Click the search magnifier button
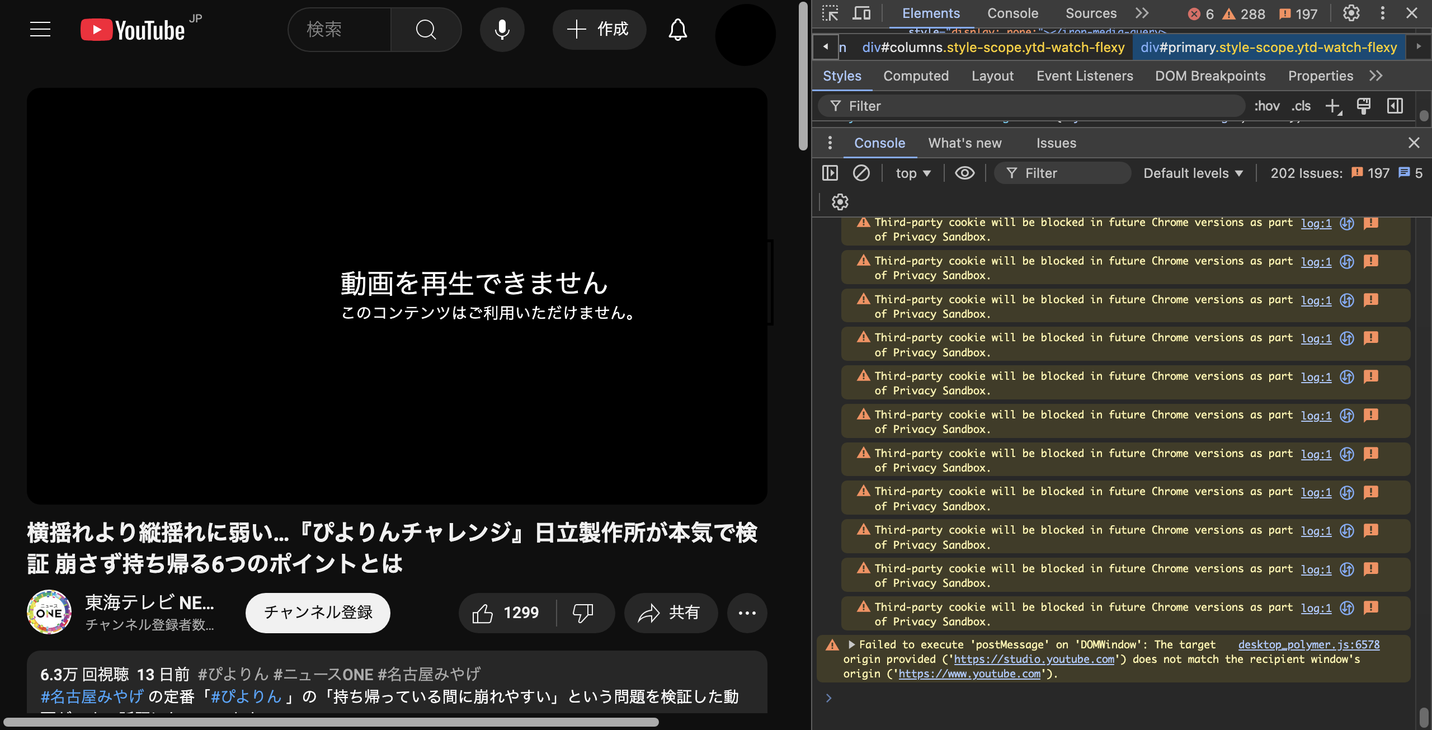The width and height of the screenshot is (1432, 730). click(x=426, y=30)
